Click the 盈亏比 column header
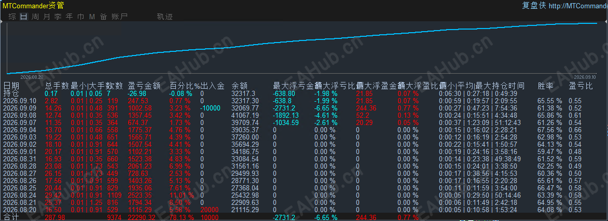 [x=581, y=86]
